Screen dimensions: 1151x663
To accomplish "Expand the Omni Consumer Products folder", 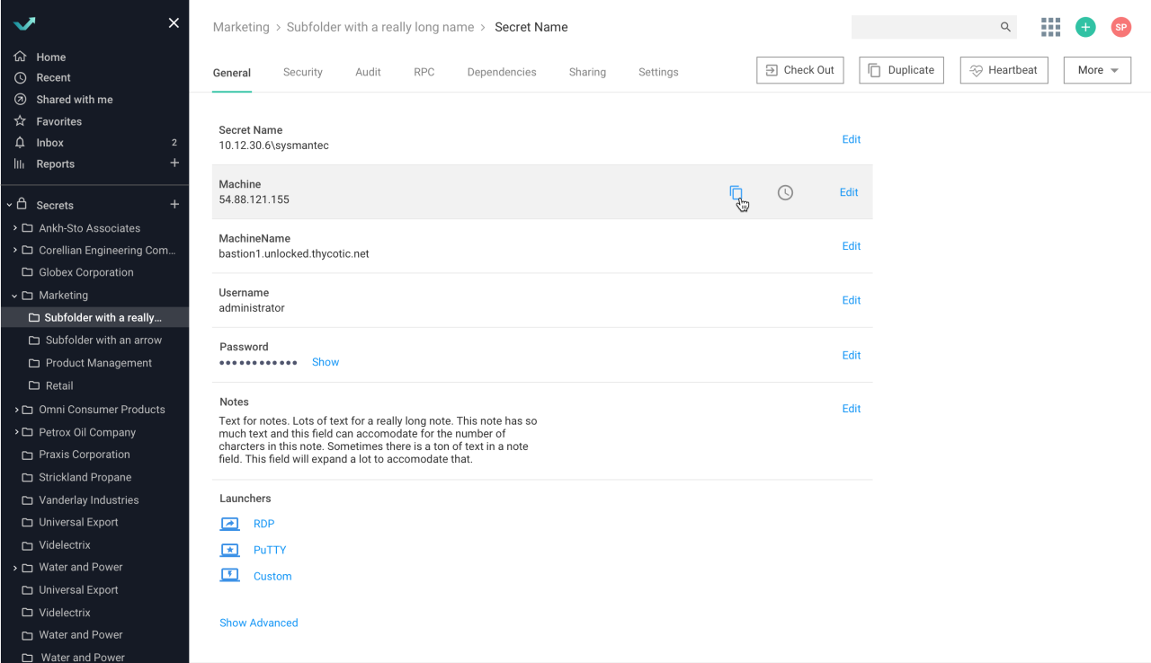I will 15,409.
